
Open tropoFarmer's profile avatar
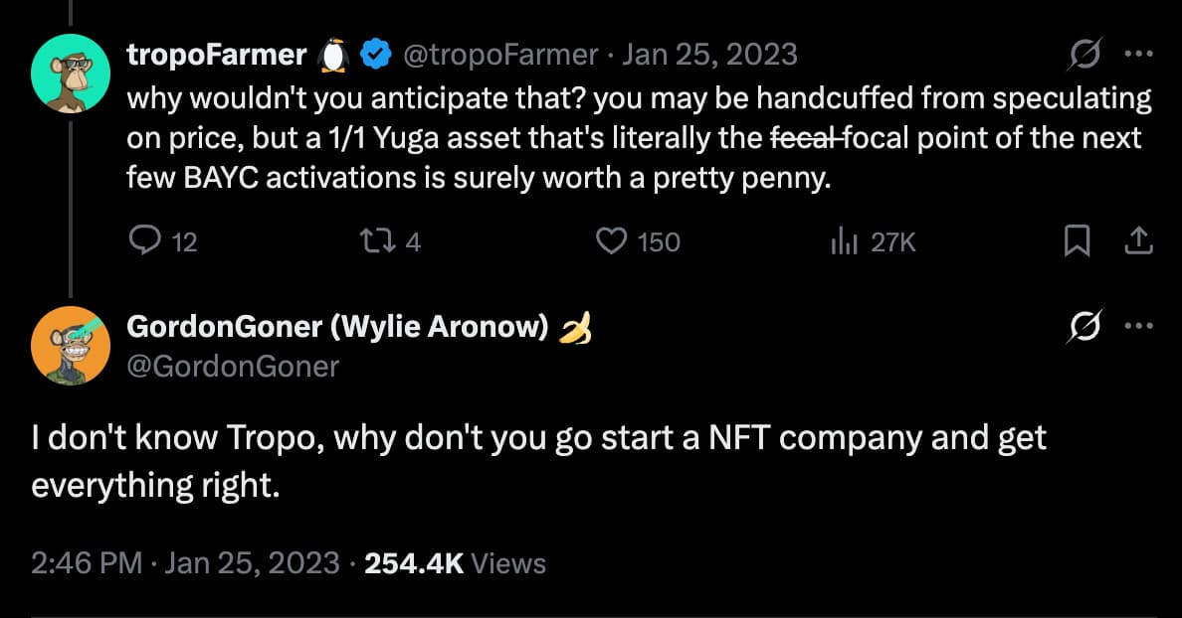[71, 71]
